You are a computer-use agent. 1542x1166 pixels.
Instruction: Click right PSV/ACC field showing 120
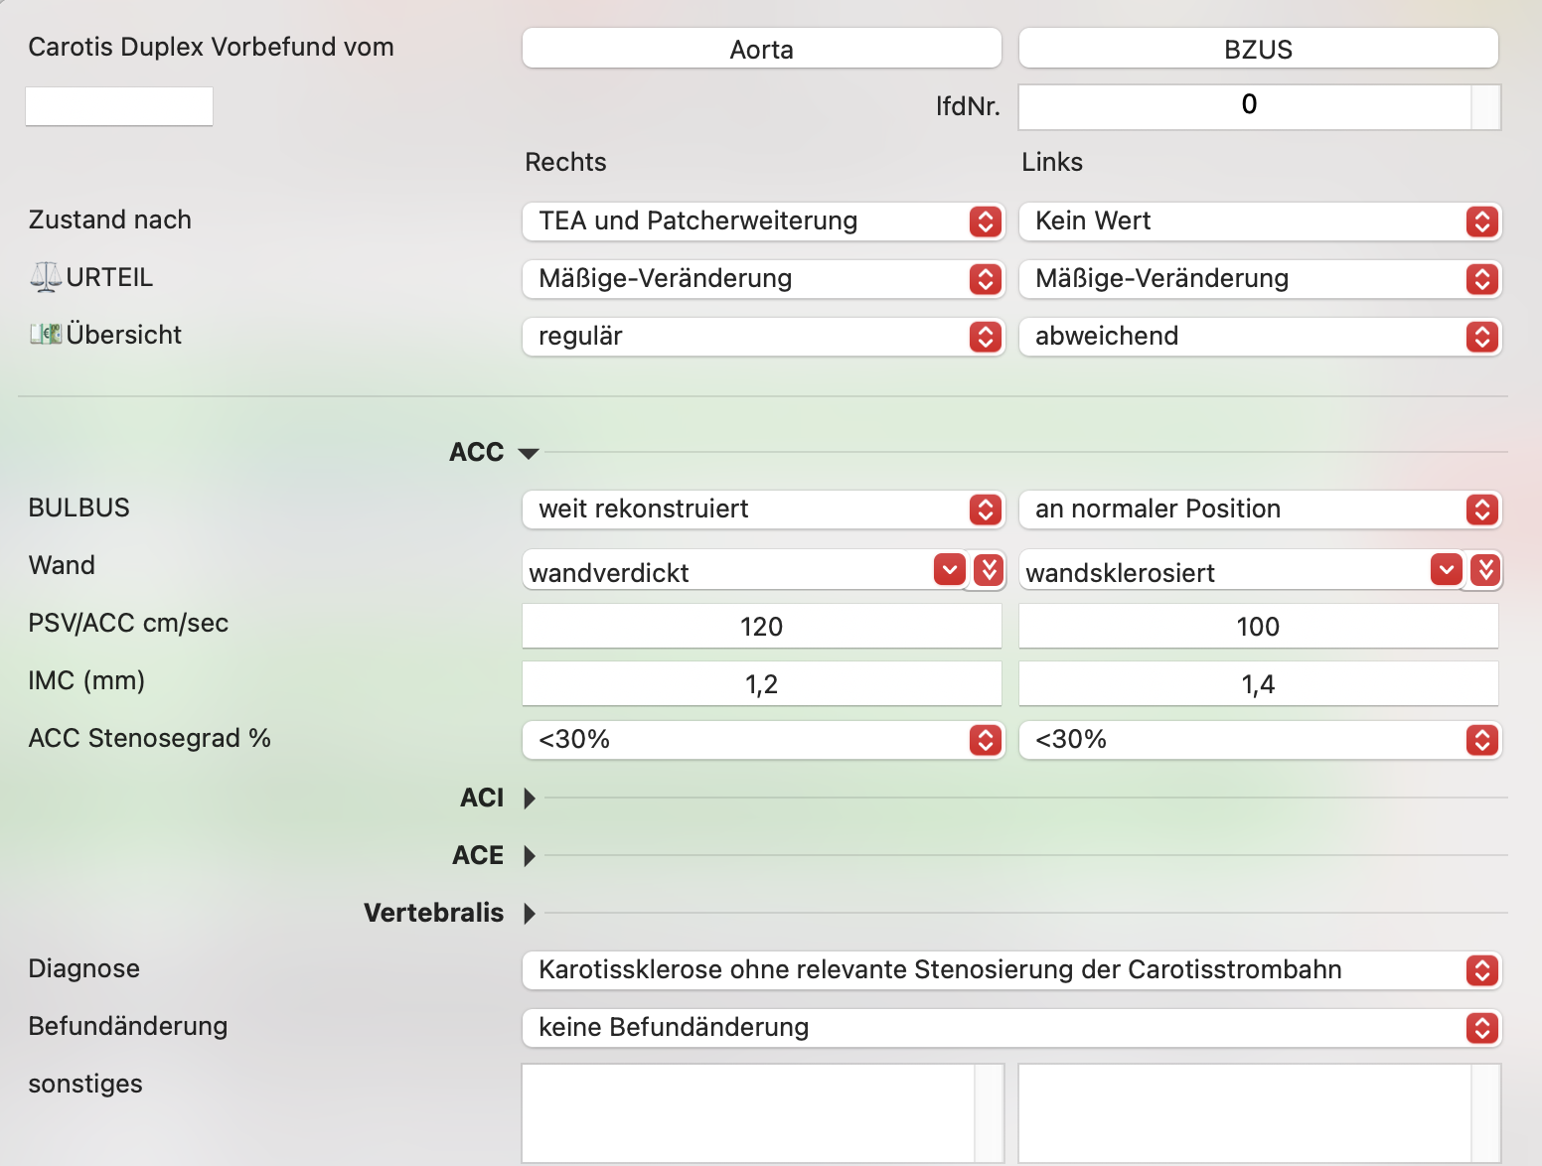point(762,627)
